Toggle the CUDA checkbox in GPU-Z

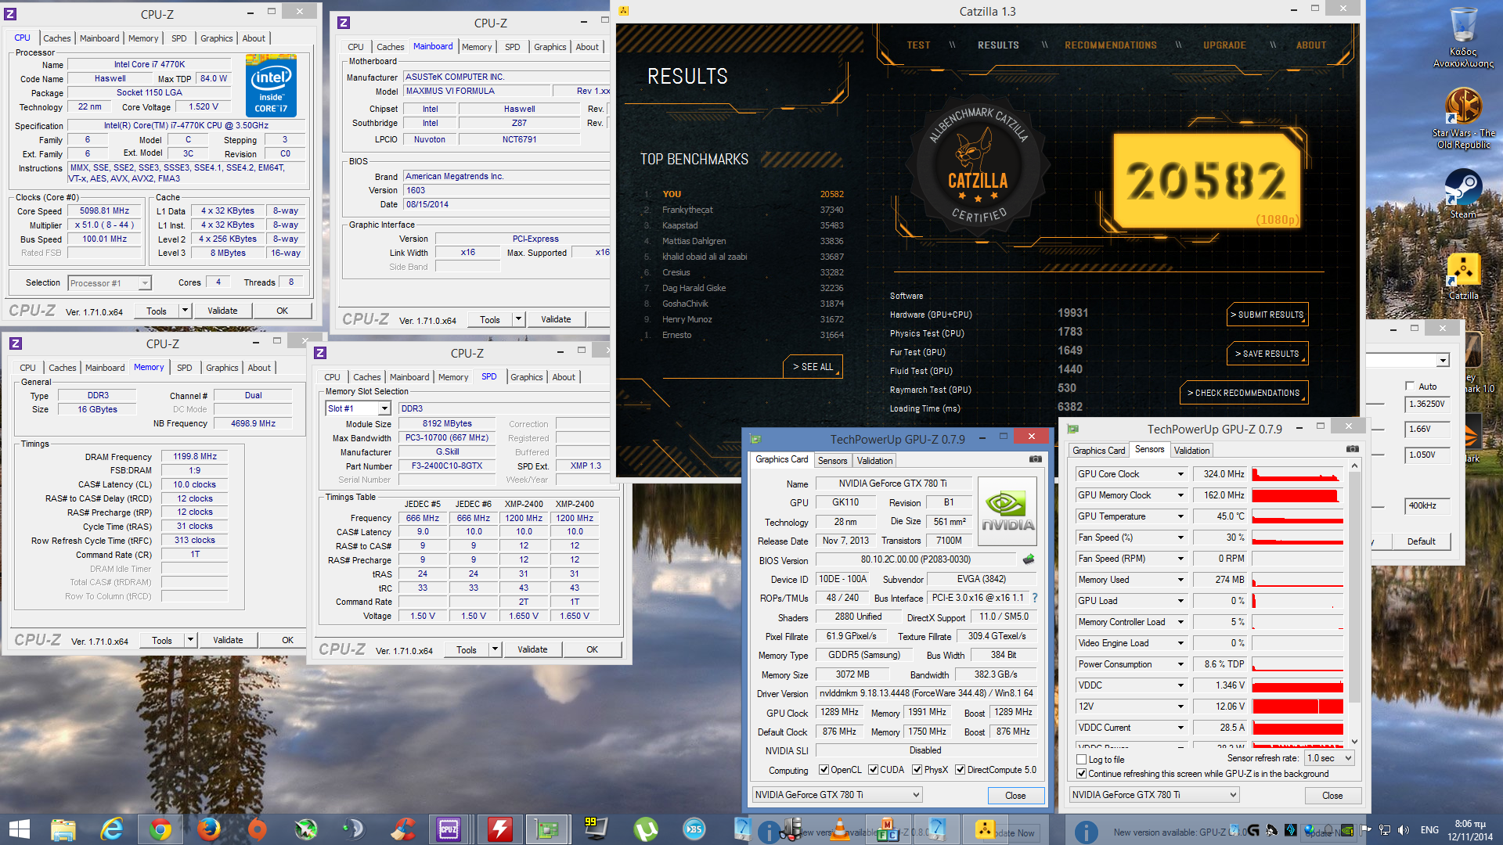[x=873, y=770]
